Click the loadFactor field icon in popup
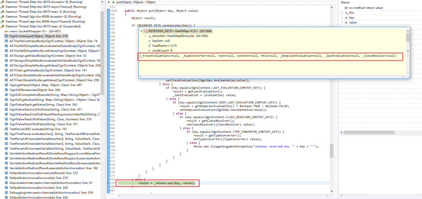 click(x=150, y=46)
